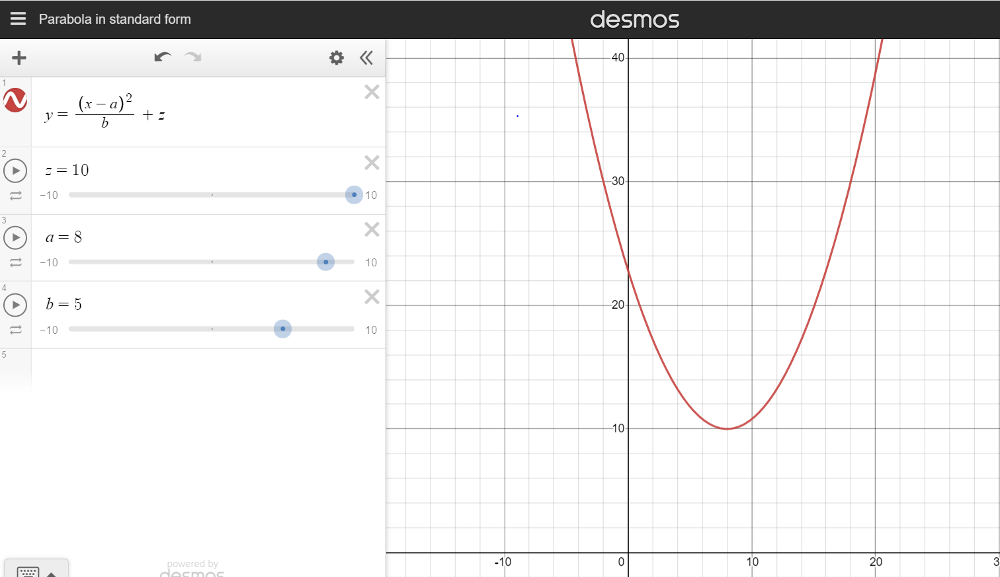Open graph settings gear
The width and height of the screenshot is (1000, 577).
pos(337,58)
